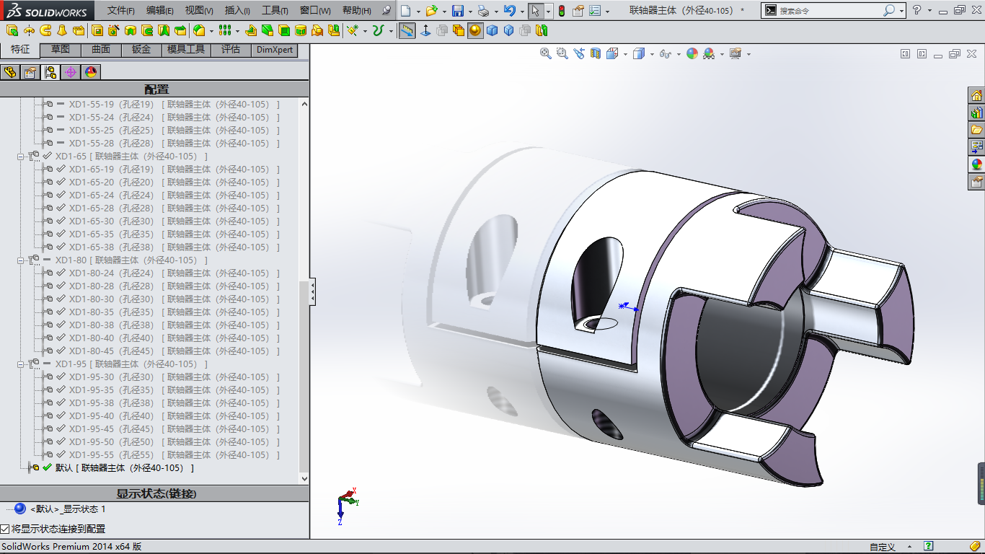Click the 自定义 unit system status entry
This screenshot has height=554, width=985.
[x=882, y=548]
